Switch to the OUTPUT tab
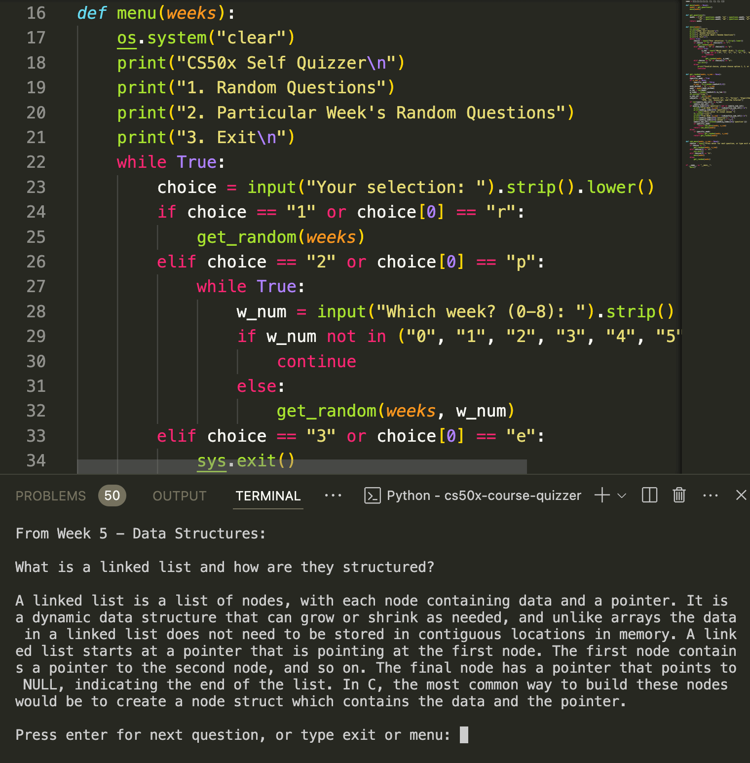 pos(179,496)
